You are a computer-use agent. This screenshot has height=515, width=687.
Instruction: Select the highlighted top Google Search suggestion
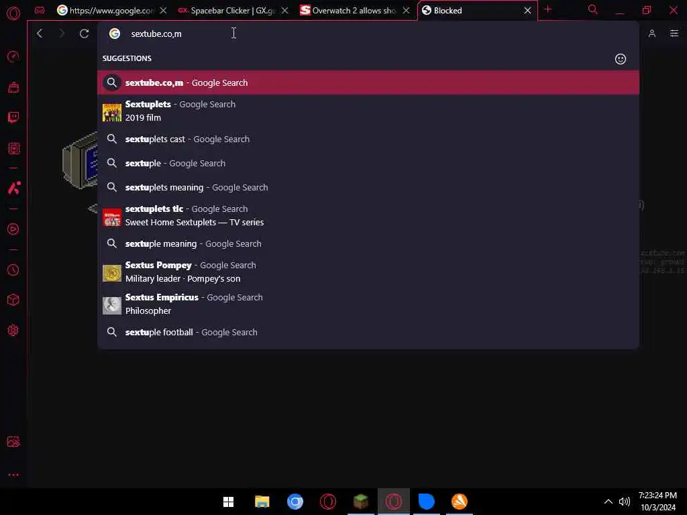pos(368,82)
